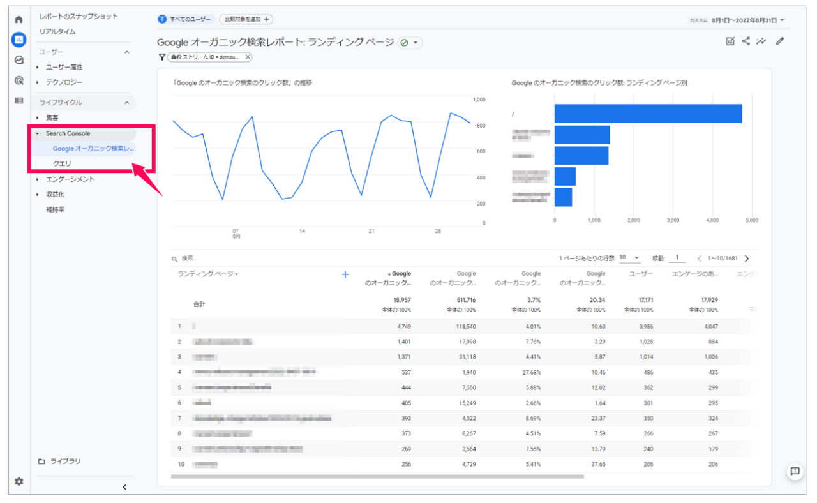Screen dimensions: 817x503
Task: Collapse the Search Console section
Action: [x=38, y=133]
